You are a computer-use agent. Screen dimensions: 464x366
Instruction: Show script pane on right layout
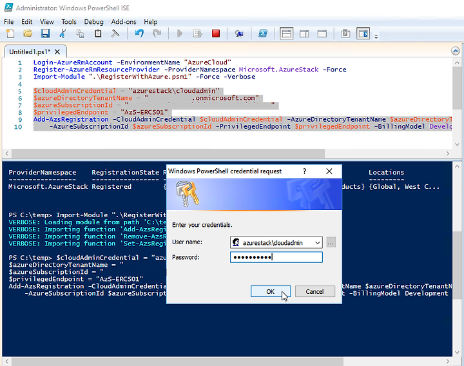click(x=304, y=34)
